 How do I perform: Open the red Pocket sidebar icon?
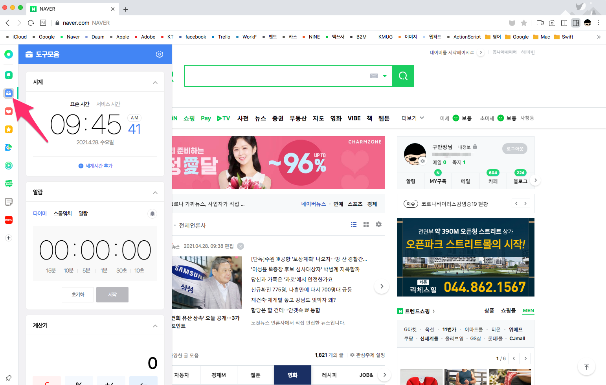(9, 111)
